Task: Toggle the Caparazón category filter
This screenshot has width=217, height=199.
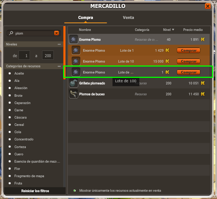Action: [x=10, y=103]
